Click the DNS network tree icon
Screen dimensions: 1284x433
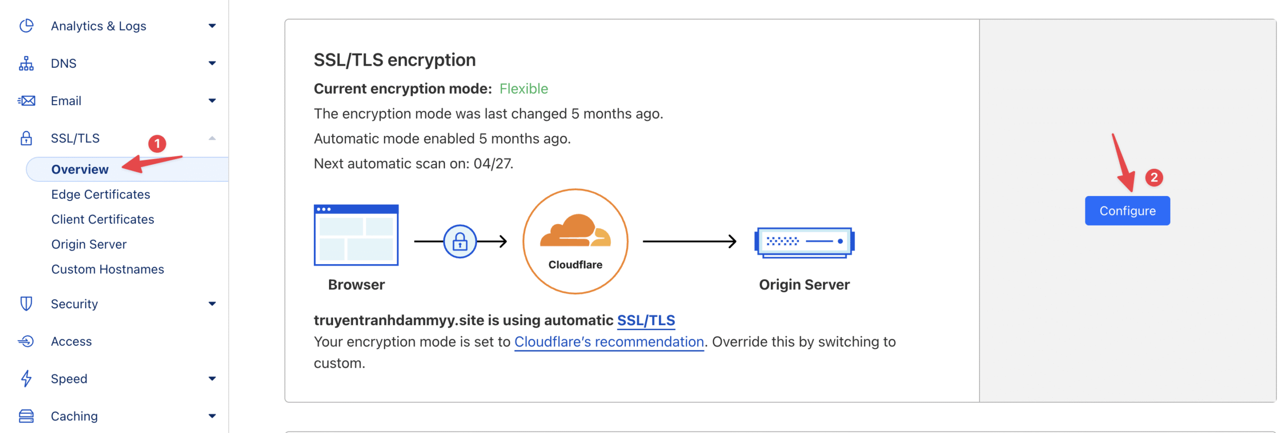(x=26, y=63)
